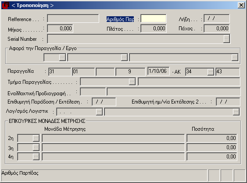Open the Serial Number lookup button
Image resolution: width=247 pixels, height=183 pixels.
(226, 39)
